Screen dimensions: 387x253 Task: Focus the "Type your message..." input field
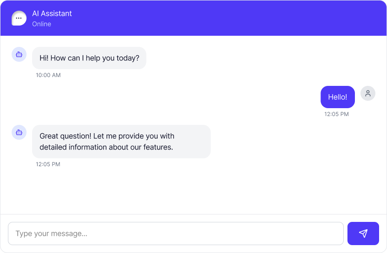tap(176, 234)
